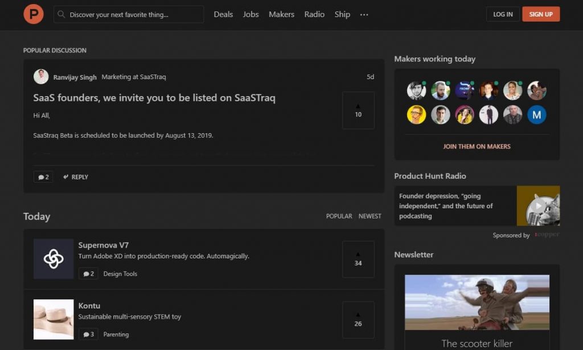Image resolution: width=583 pixels, height=350 pixels.
Task: View Supernova V7's 2 comments
Action: tap(88, 274)
